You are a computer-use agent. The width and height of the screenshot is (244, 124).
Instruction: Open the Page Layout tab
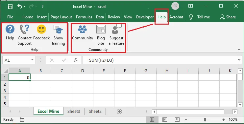pyautogui.click(x=61, y=17)
